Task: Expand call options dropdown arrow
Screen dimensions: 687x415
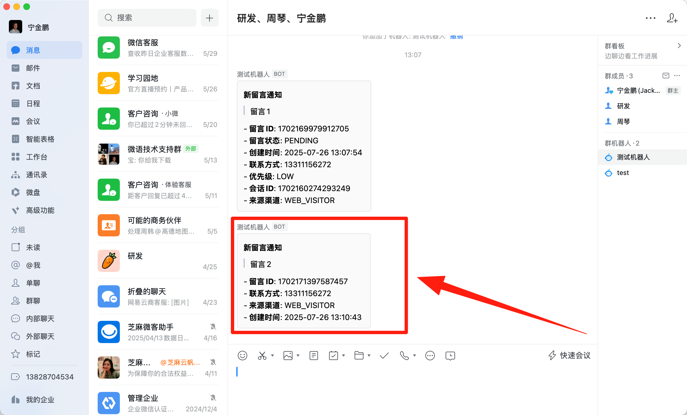Action: click(x=415, y=356)
